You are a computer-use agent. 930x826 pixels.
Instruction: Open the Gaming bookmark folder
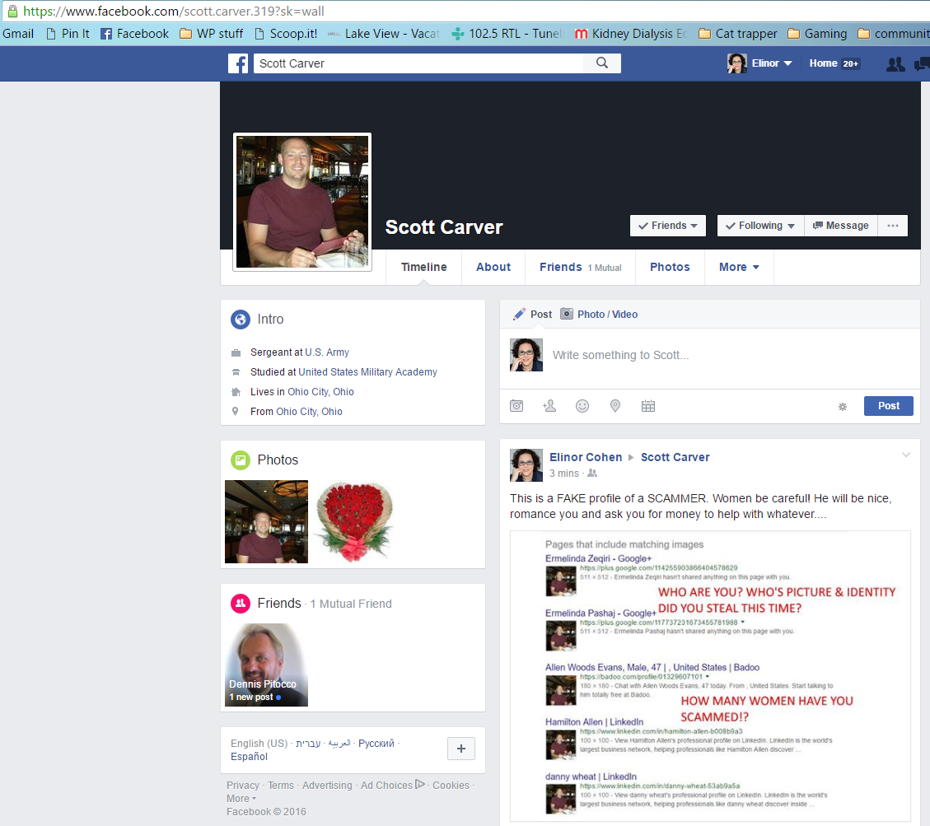817,34
